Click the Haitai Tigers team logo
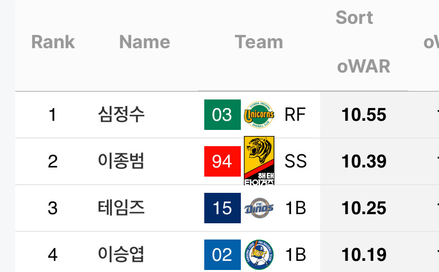This screenshot has height=272, width=439. coord(259,161)
